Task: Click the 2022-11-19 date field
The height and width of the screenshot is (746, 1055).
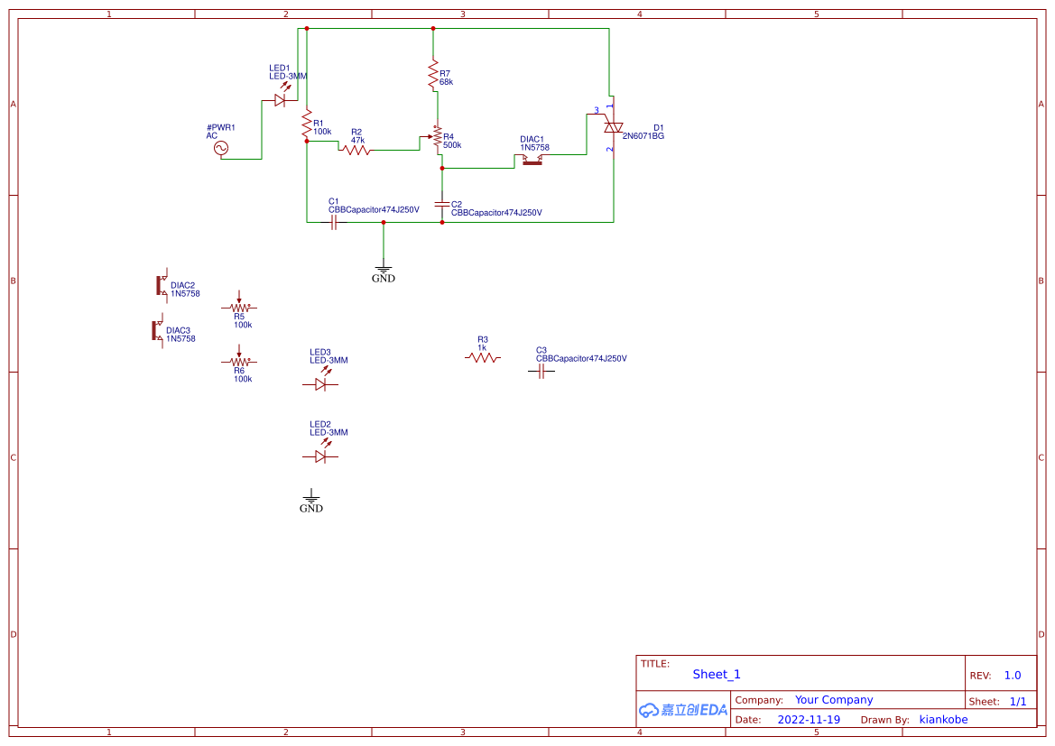Action: [809, 720]
